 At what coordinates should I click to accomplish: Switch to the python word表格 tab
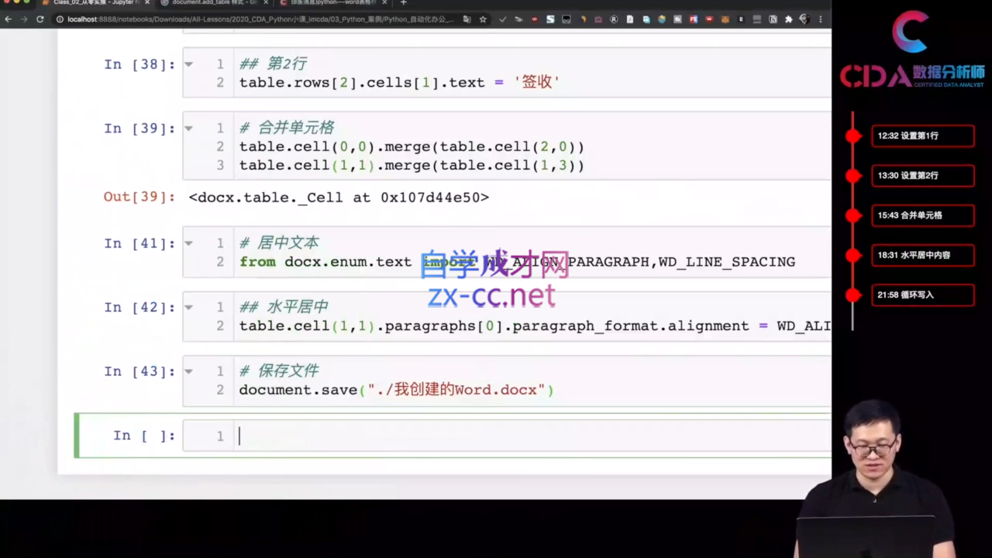click(333, 2)
